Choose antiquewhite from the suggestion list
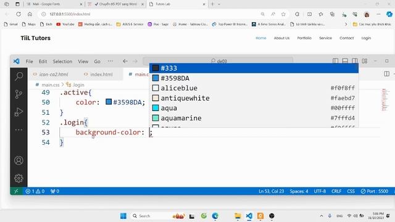Screen dimensions: 395x222 coord(254,98)
